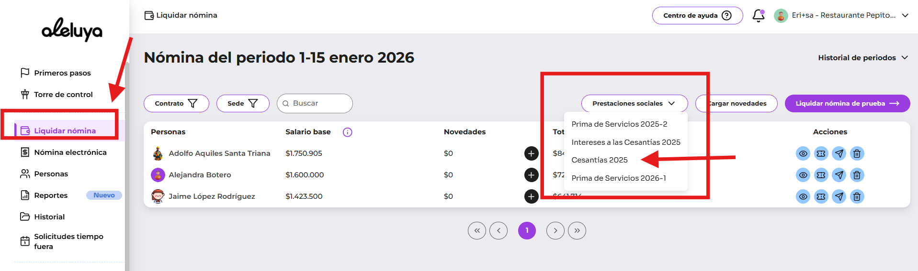918x271 pixels.
Task: Click the info icon beside Salario base
Action: (x=348, y=132)
